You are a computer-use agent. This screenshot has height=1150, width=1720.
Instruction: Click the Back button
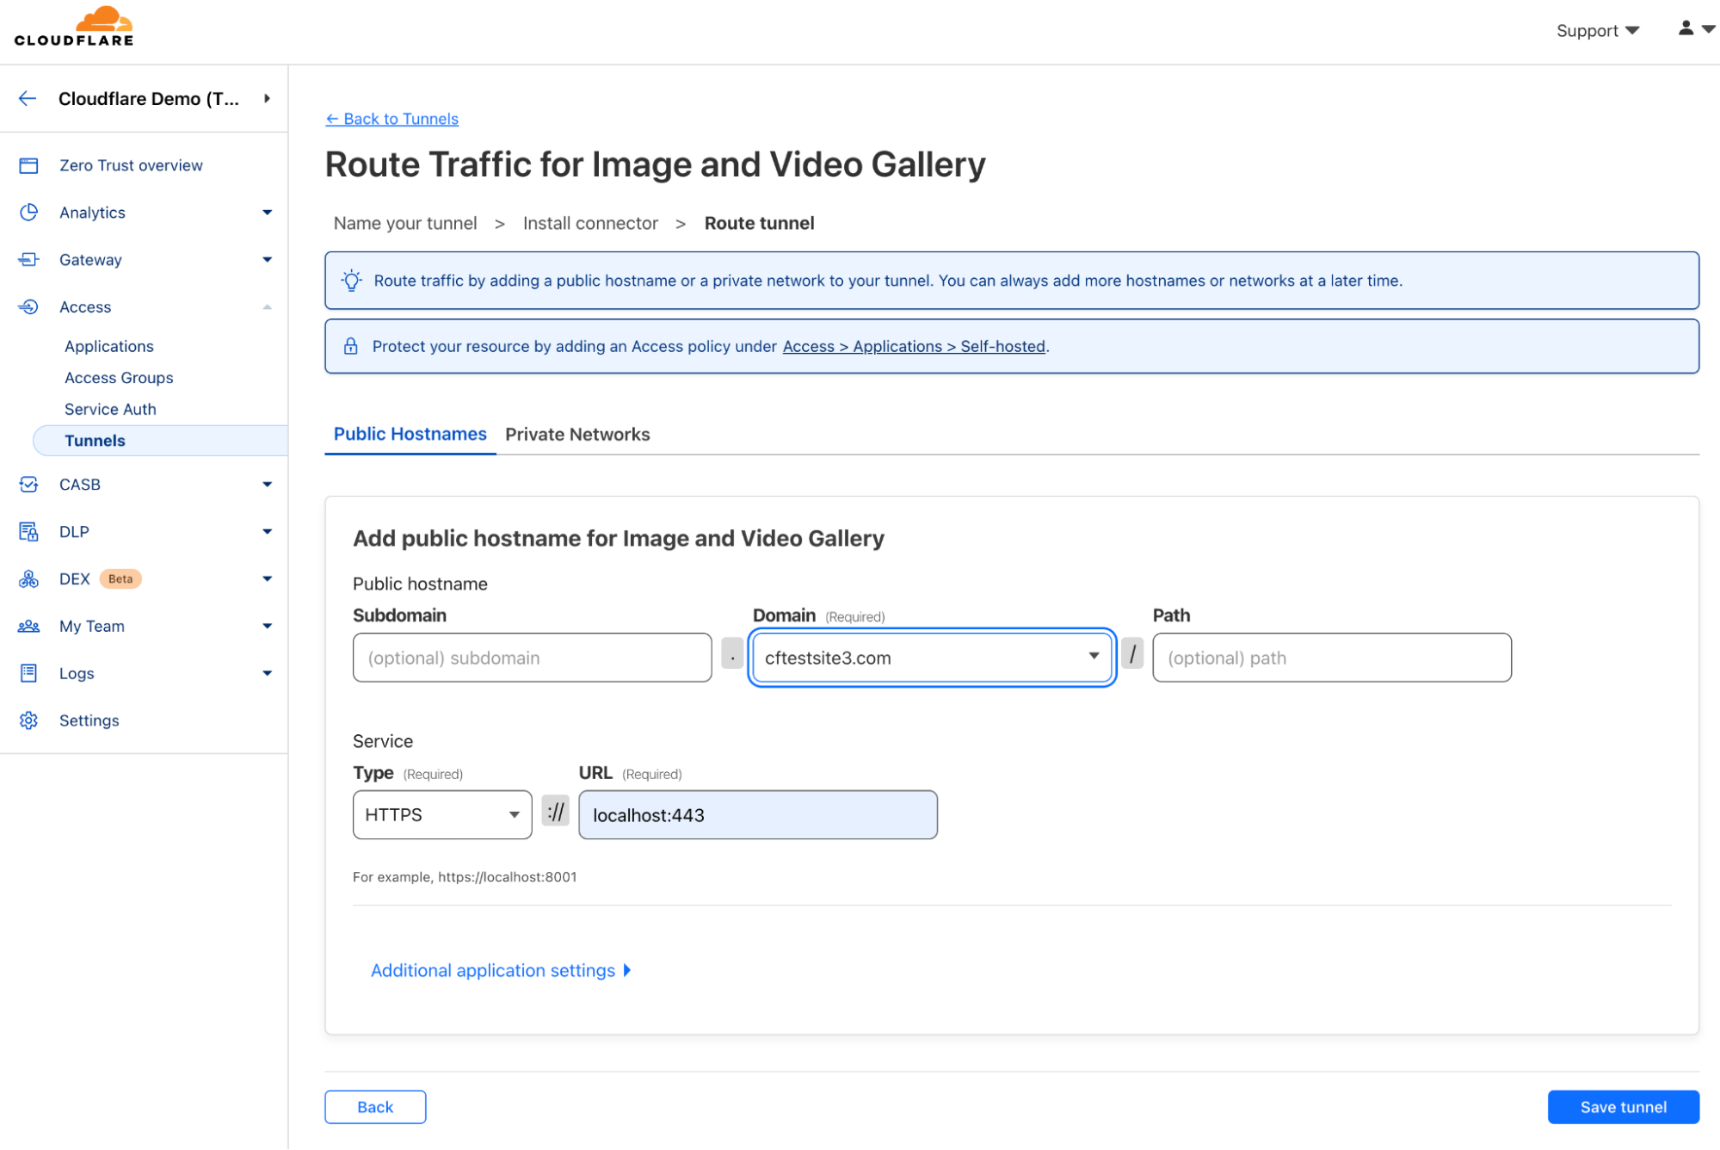pos(376,1106)
